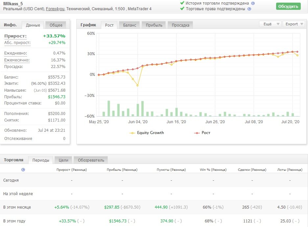Click the $5200.00 deposits value
308x227 pixels.
(x=57, y=114)
